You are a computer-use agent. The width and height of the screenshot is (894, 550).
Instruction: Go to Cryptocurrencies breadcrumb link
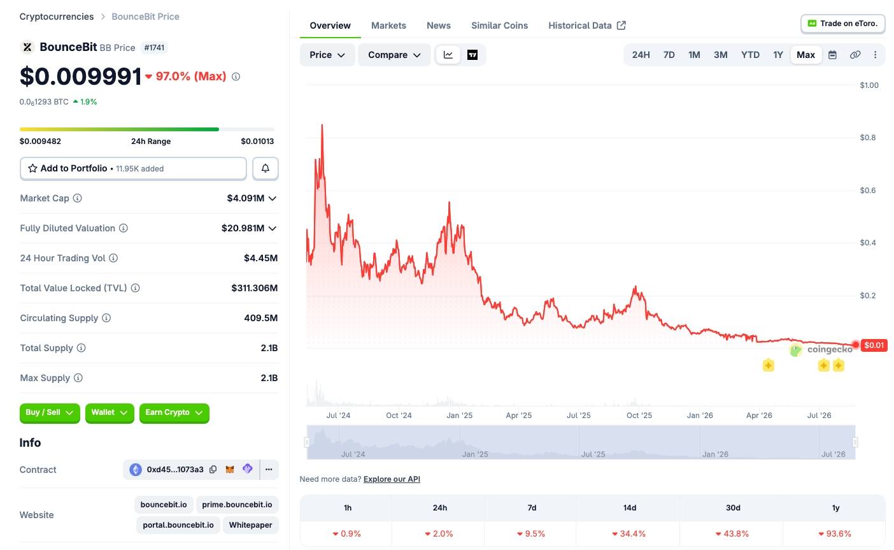[57, 17]
